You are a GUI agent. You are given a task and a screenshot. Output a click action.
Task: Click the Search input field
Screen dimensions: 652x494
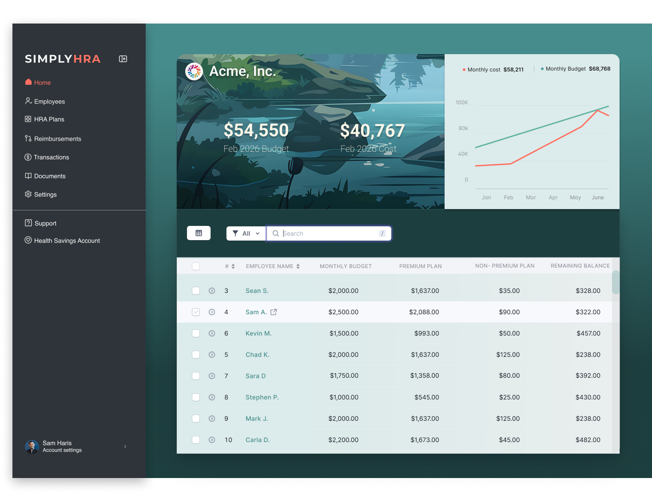[329, 233]
